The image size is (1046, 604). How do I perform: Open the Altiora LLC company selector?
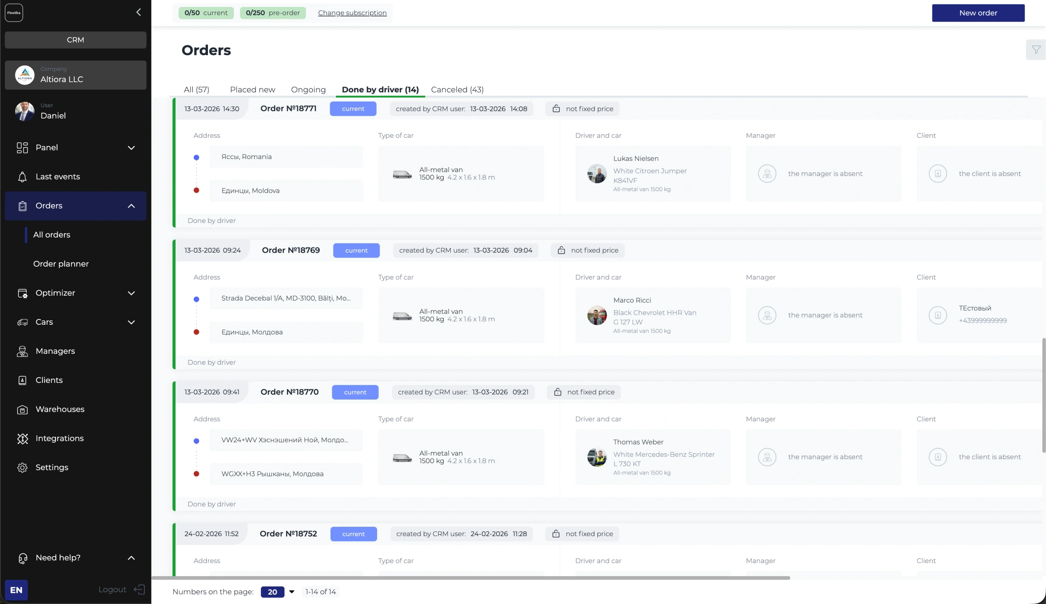point(76,75)
